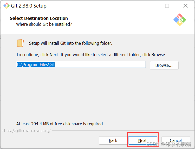Click 'Where should Git be installed?' text

coord(44,24)
